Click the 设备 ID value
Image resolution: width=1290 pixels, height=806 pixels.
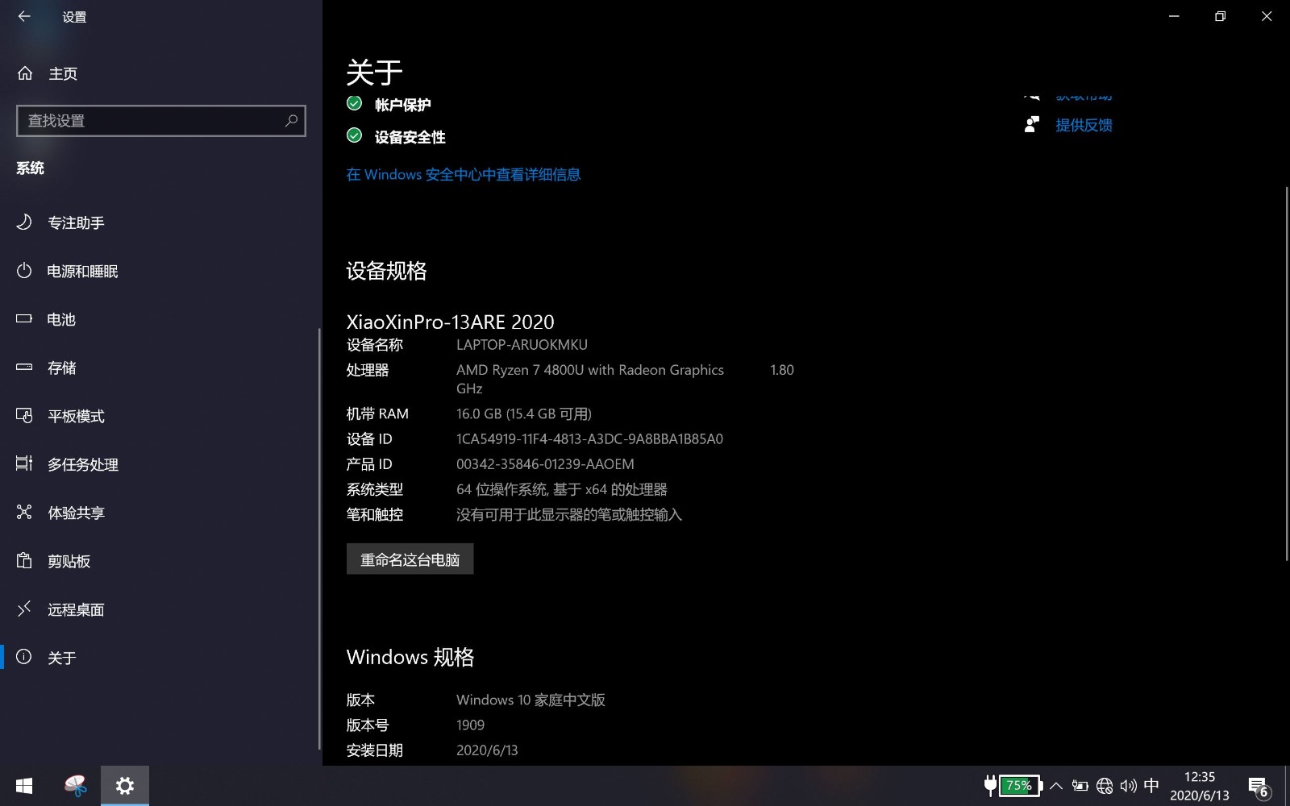click(x=589, y=439)
